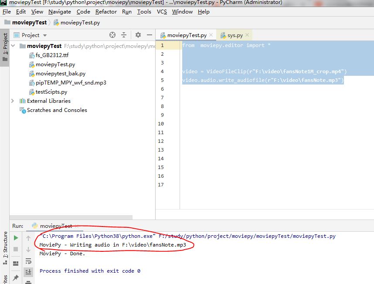Open the File menu
The height and width of the screenshot is (284, 374).
(7, 12)
